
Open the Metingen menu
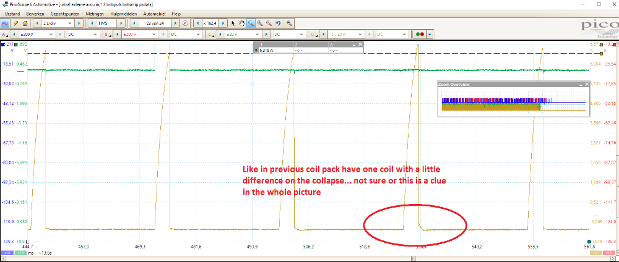point(93,13)
